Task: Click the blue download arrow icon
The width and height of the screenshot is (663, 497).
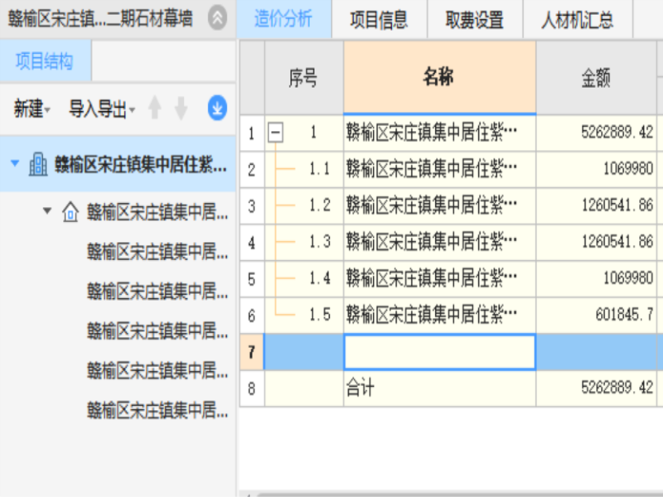Action: pos(217,109)
